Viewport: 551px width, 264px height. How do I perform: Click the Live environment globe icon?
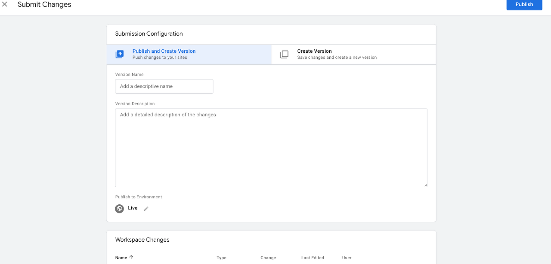[x=120, y=209]
